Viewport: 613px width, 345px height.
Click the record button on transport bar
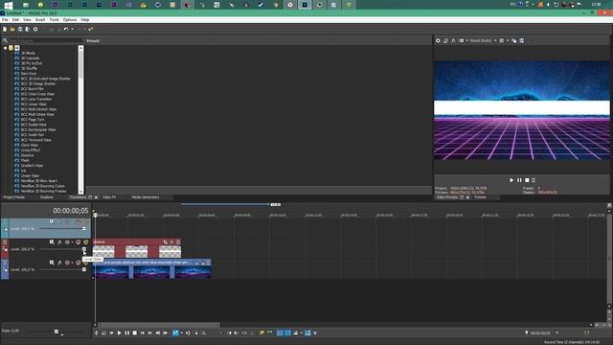[x=96, y=333]
